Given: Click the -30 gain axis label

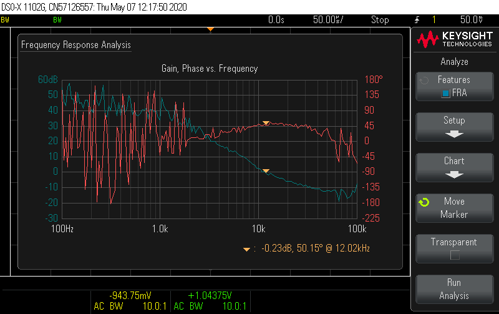Looking at the screenshot, I should click(52, 218).
